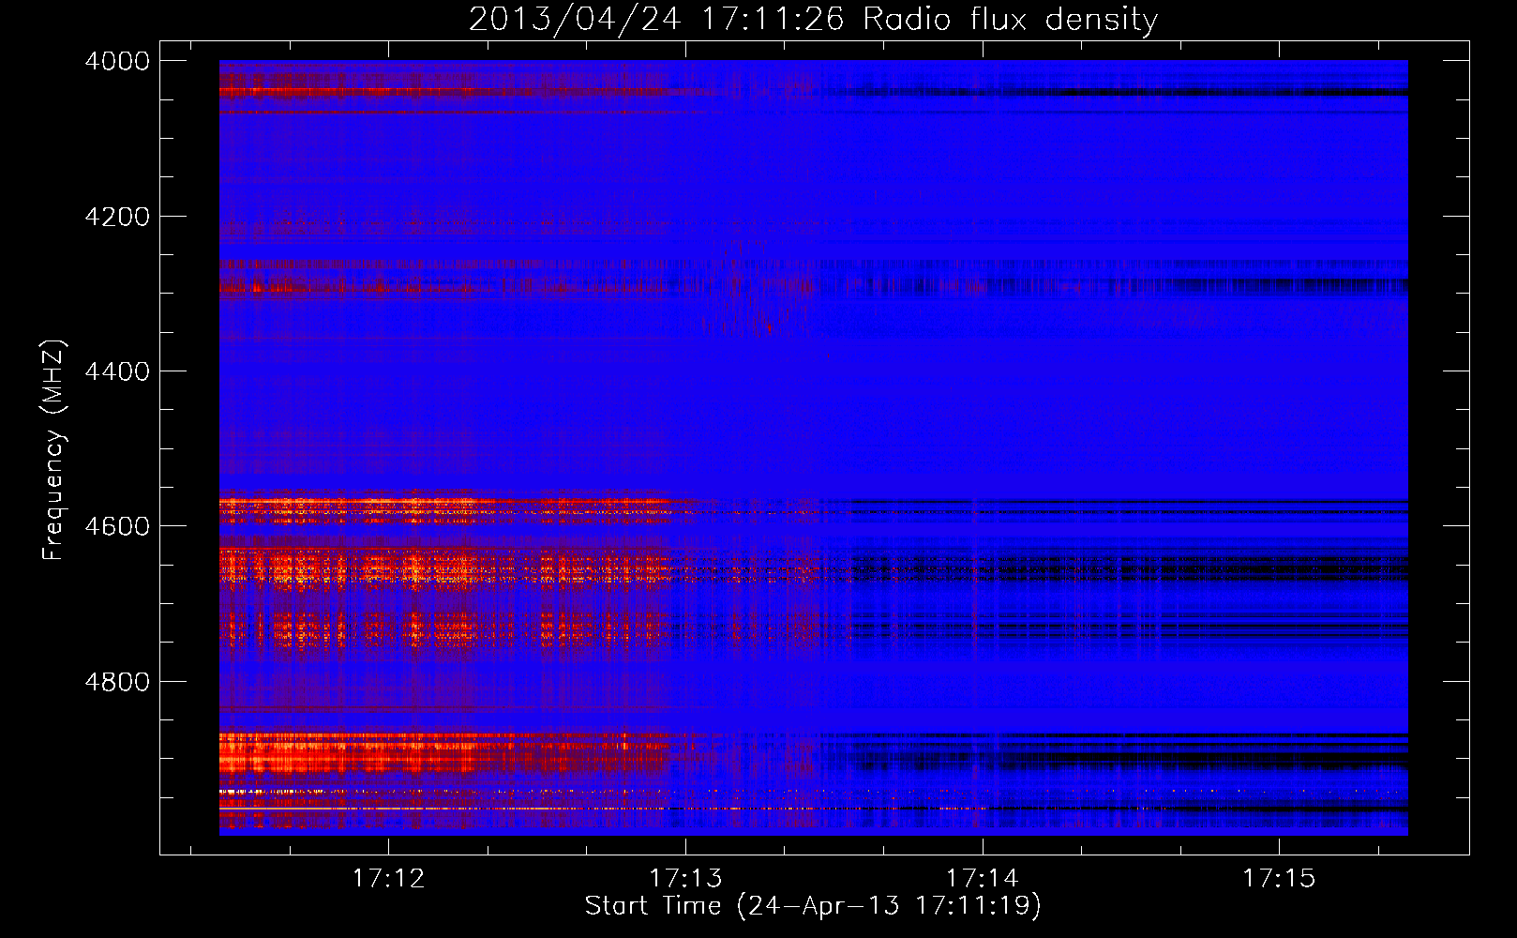This screenshot has width=1517, height=938.
Task: Click the '4600' frequency axis label
Action: click(117, 526)
